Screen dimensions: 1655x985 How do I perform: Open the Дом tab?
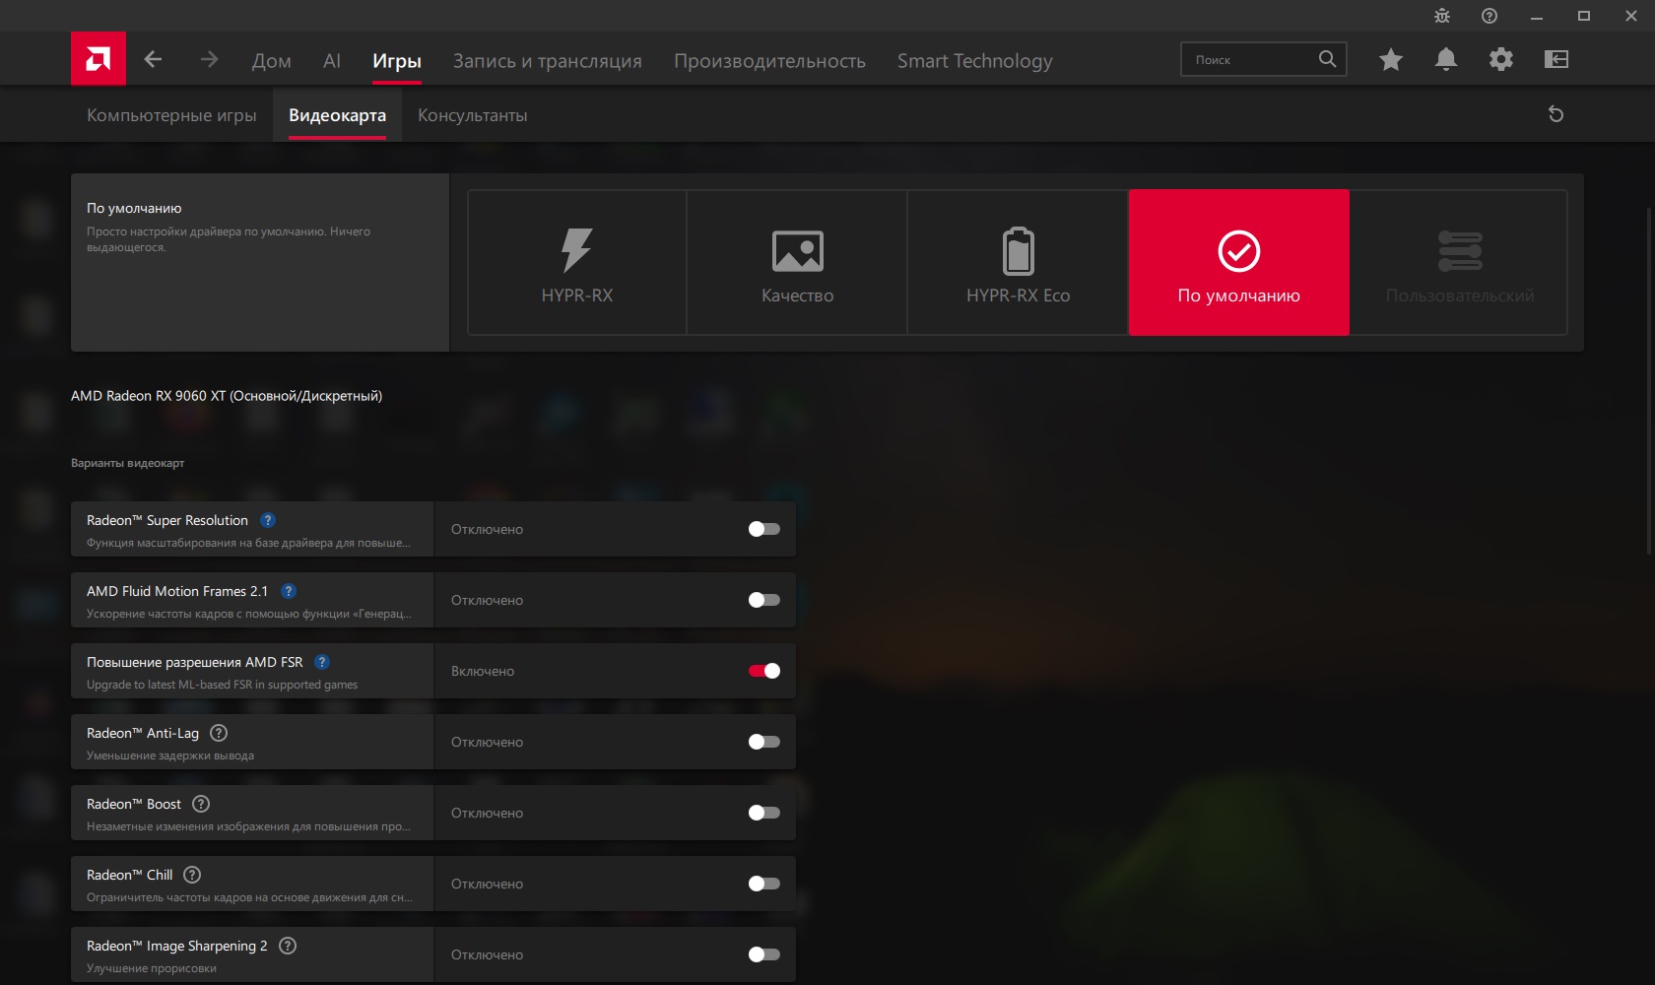(x=272, y=61)
